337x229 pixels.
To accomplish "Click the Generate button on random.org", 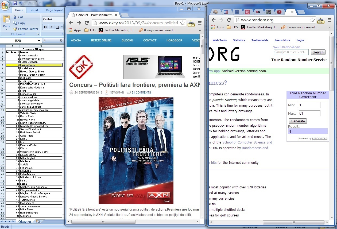I will (x=298, y=121).
